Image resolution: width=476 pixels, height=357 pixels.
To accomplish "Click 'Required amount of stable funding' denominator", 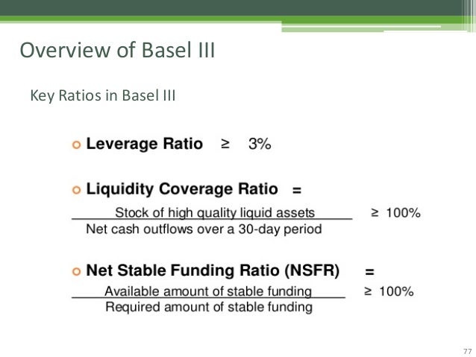I will 208,306.
